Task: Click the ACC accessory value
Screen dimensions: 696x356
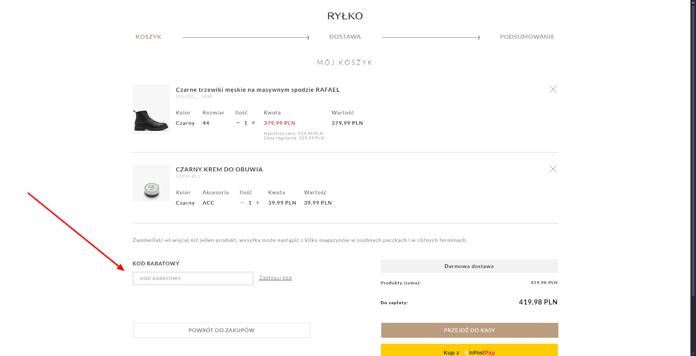Action: 208,203
